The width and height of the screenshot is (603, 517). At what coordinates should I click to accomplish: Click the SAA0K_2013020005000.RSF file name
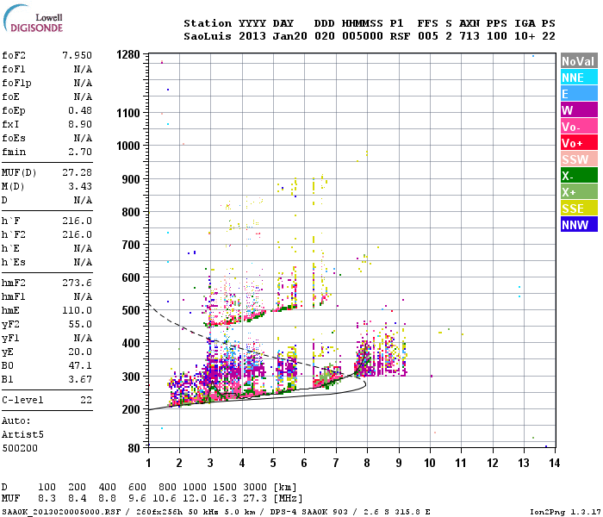point(61,512)
